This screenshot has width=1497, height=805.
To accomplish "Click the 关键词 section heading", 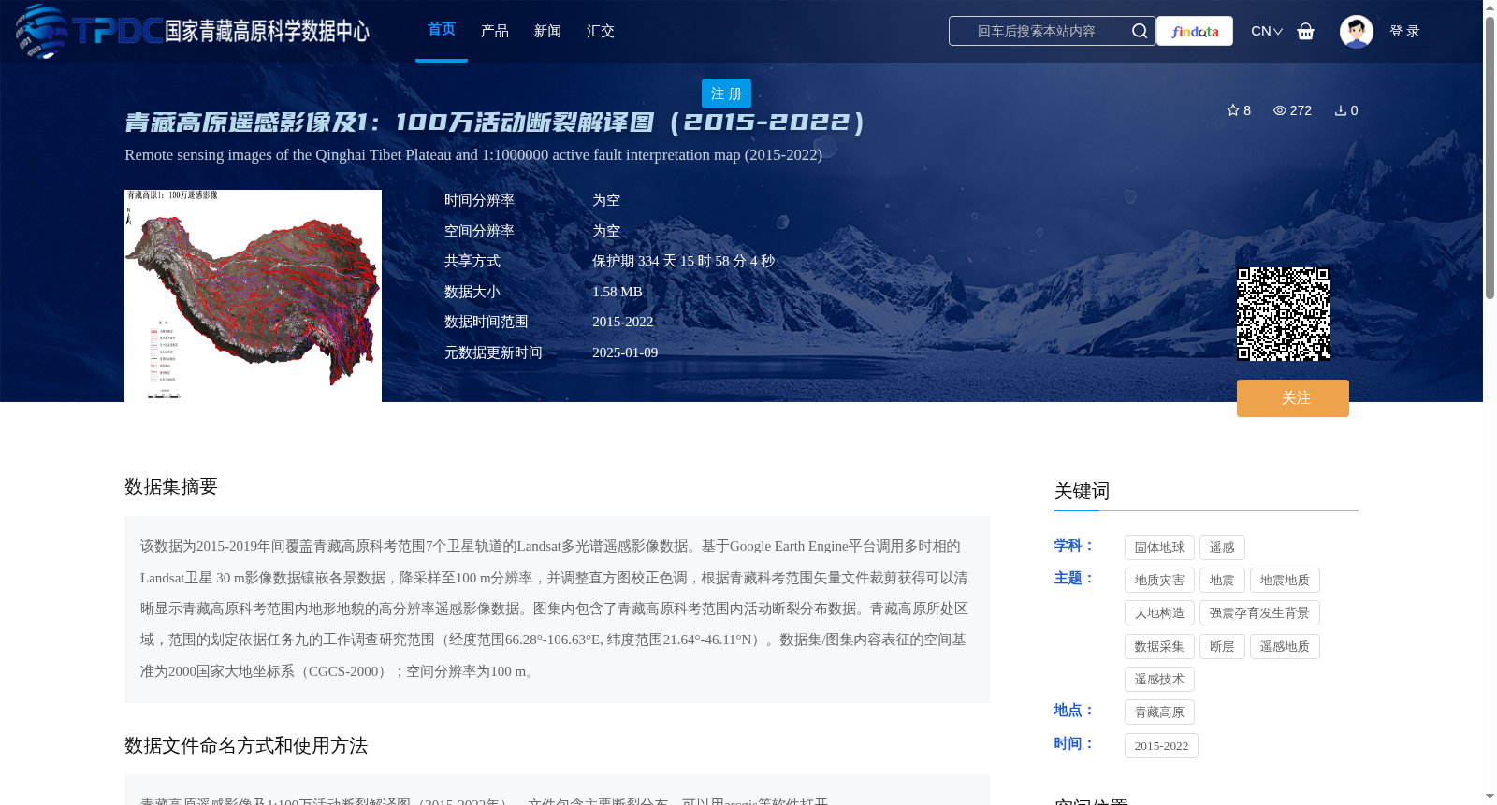I will tap(1082, 492).
